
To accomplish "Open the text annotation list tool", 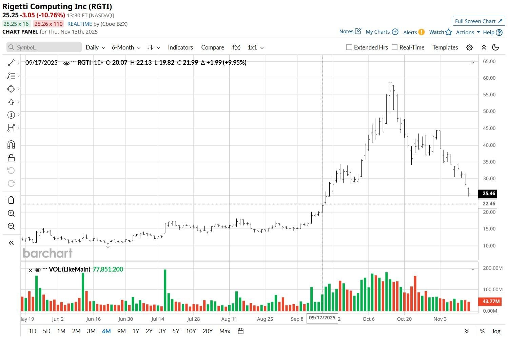I will pos(11,76).
